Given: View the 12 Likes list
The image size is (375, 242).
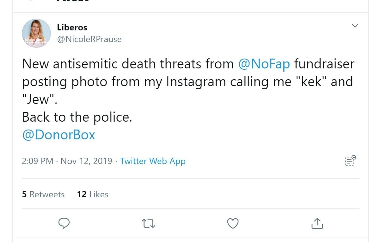Looking at the screenshot, I should (x=93, y=194).
